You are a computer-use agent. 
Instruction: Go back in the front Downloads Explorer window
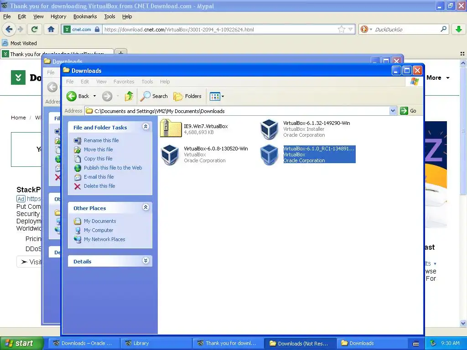click(78, 96)
